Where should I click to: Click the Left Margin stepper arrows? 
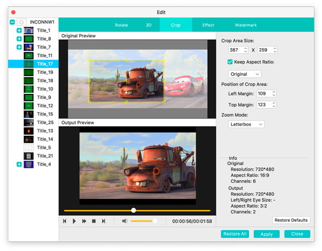274,93
